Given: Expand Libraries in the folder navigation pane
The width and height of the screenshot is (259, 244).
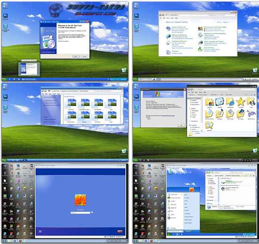Looking at the screenshot, I should [193, 108].
